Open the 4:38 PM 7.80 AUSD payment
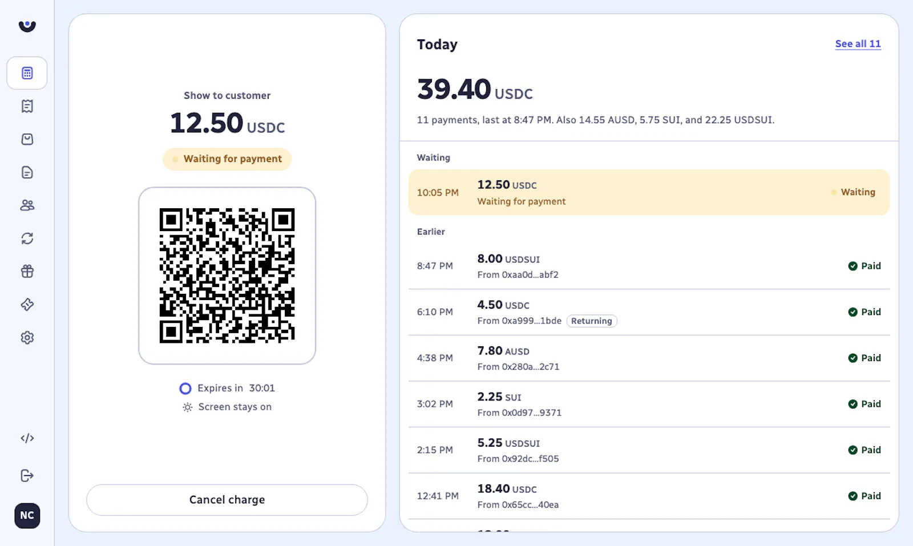The image size is (913, 546). coord(649,358)
